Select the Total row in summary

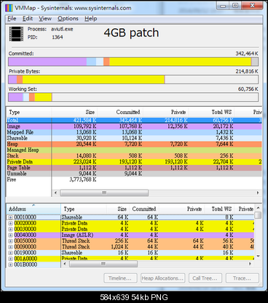tap(134, 120)
